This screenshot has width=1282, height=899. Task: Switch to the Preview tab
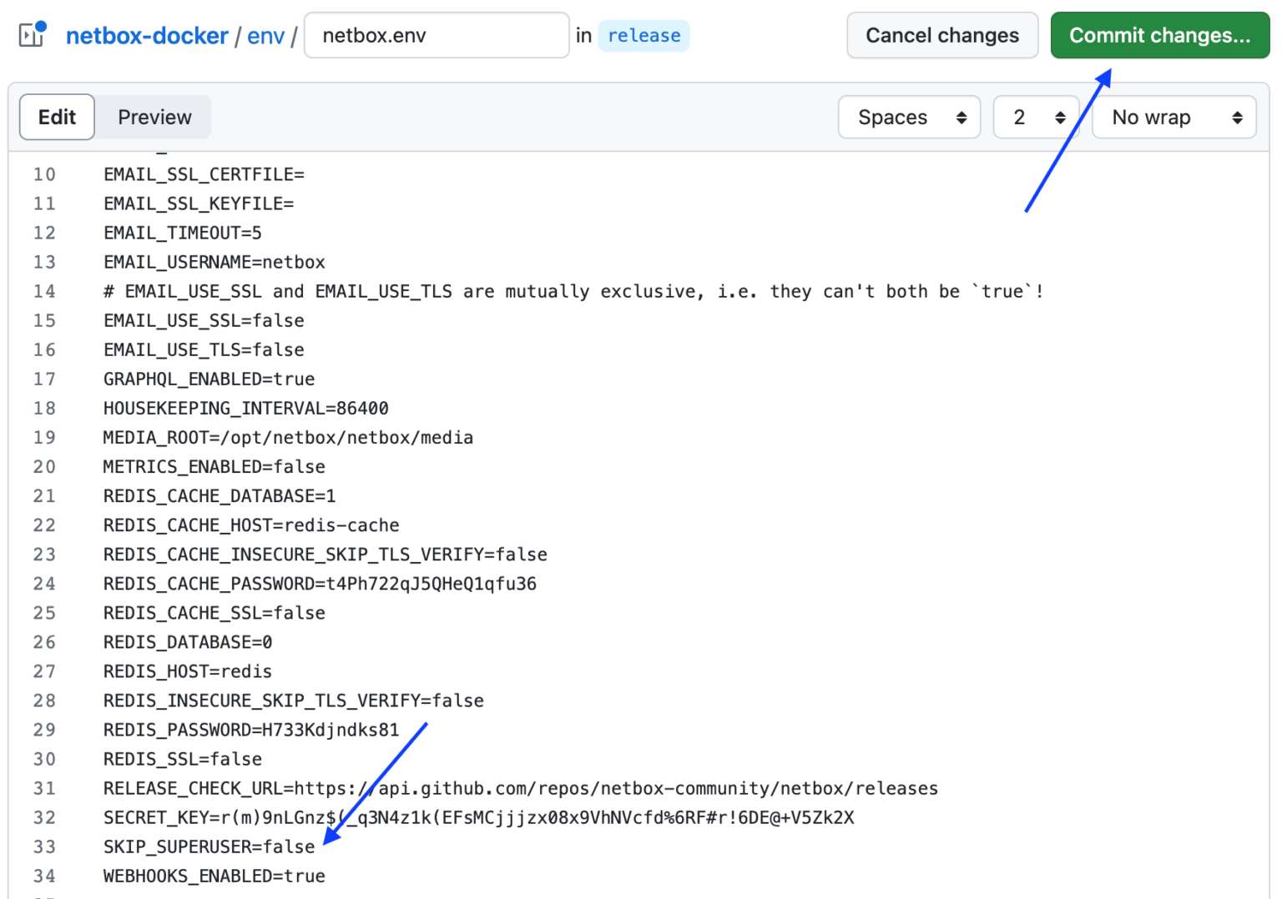tap(154, 117)
